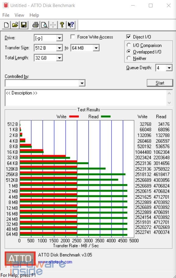Click the green Read legend swatch
The image size is (176, 278).
click(106, 116)
